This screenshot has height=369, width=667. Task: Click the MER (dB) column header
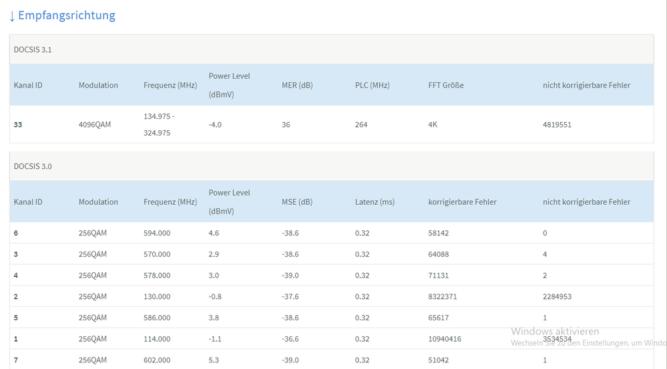coord(297,85)
